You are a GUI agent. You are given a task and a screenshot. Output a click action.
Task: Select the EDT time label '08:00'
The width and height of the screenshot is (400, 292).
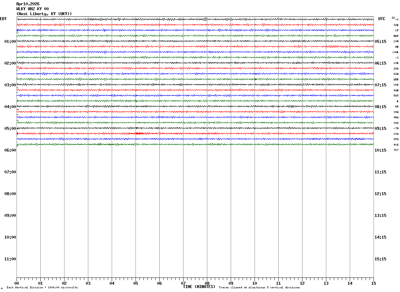coord(10,194)
